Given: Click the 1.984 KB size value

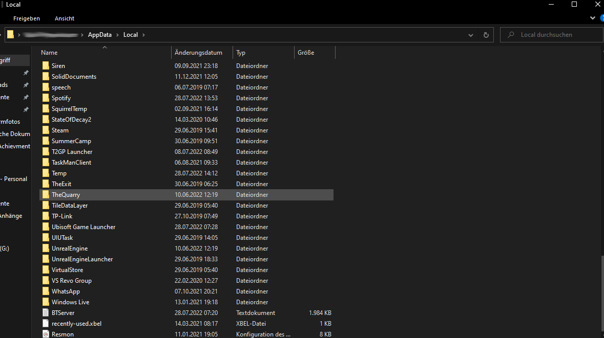Looking at the screenshot, I should tap(320, 312).
